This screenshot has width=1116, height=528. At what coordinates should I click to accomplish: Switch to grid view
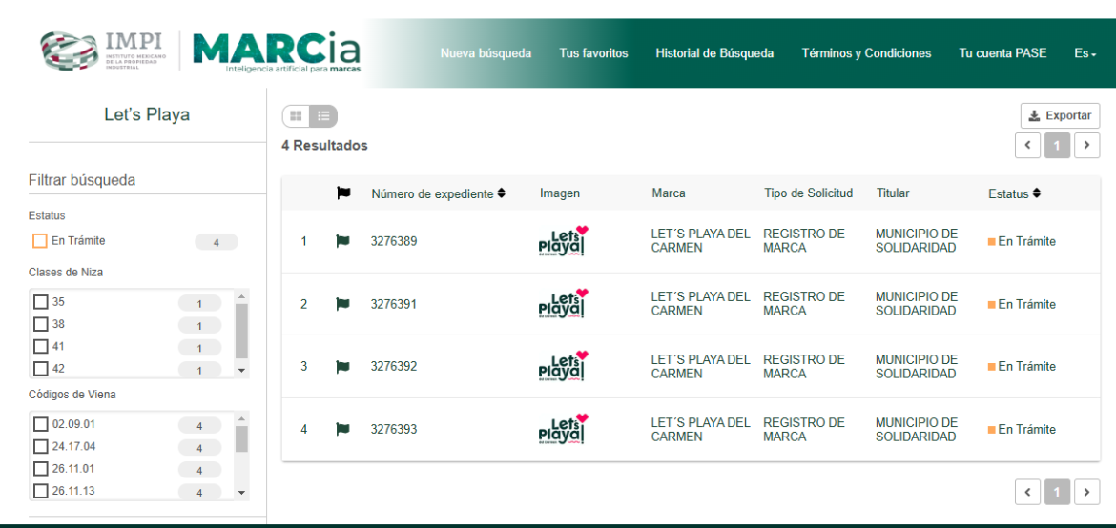pyautogui.click(x=296, y=116)
